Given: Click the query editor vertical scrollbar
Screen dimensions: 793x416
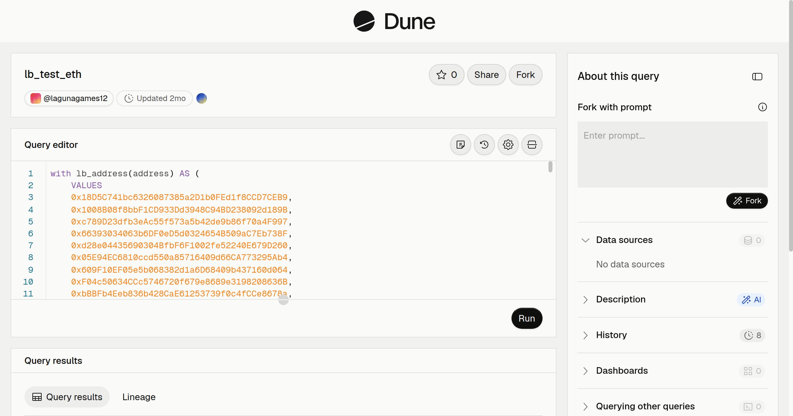Looking at the screenshot, I should pyautogui.click(x=550, y=167).
